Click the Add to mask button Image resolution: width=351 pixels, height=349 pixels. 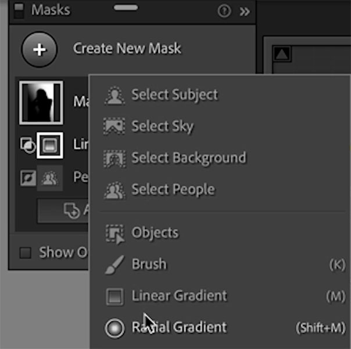[63, 211]
